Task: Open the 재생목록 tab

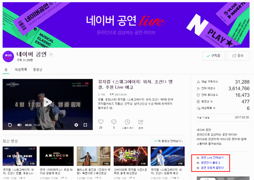Action: point(21,70)
